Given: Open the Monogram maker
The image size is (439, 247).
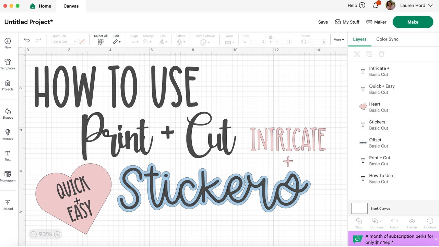Looking at the screenshot, I should point(8,176).
